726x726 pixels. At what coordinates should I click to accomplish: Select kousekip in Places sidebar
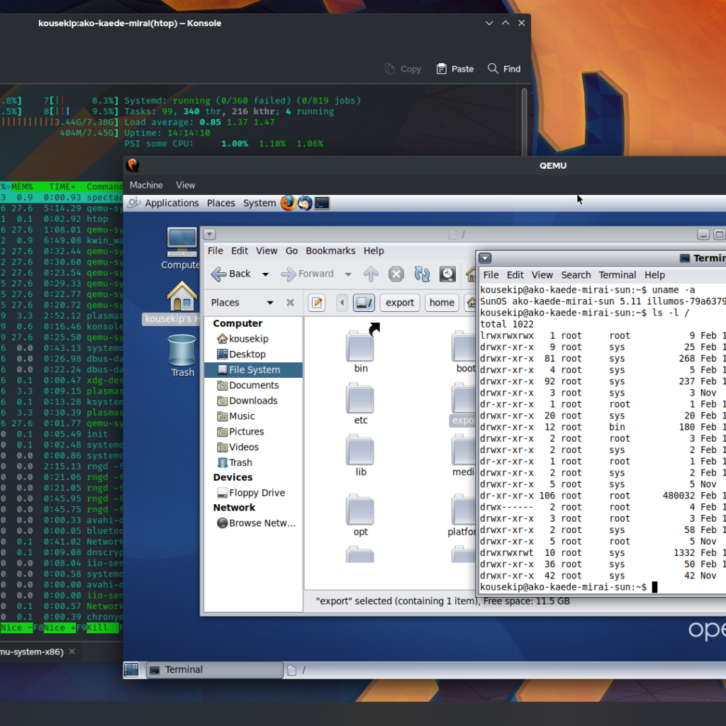[253, 339]
